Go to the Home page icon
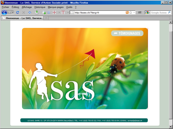173x129 pixels. click(x=30, y=12)
